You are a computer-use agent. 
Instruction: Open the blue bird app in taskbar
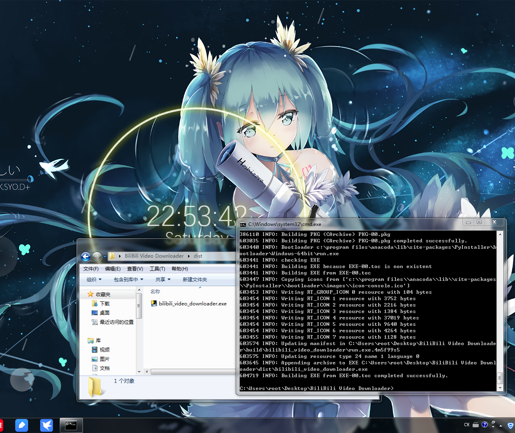point(47,425)
